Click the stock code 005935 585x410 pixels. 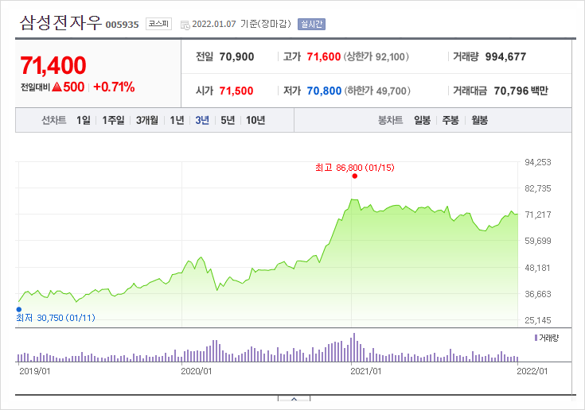tap(122, 25)
